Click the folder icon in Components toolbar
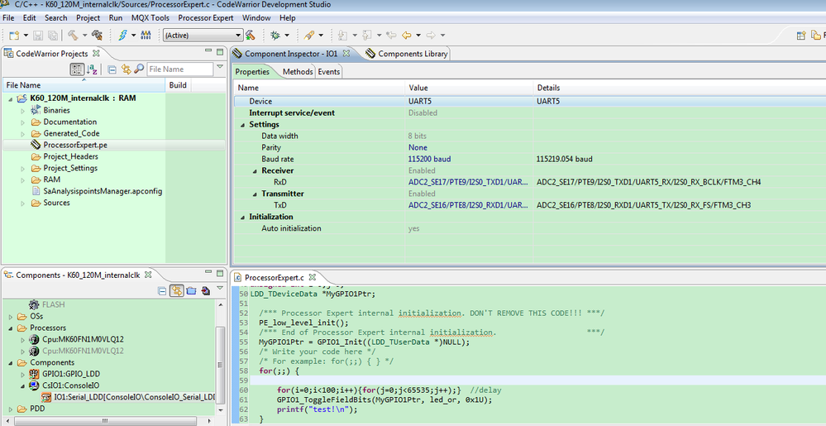Screen dimensions: 826x426 pyautogui.click(x=191, y=290)
